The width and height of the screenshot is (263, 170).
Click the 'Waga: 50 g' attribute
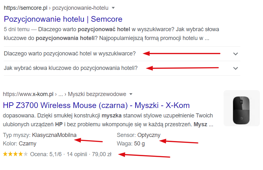[x=131, y=144]
